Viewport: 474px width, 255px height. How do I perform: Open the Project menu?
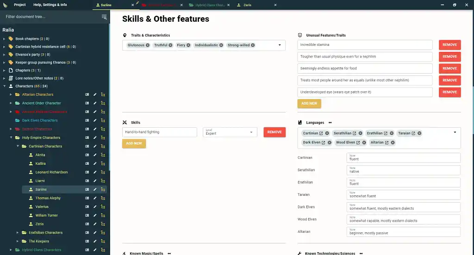tap(19, 5)
